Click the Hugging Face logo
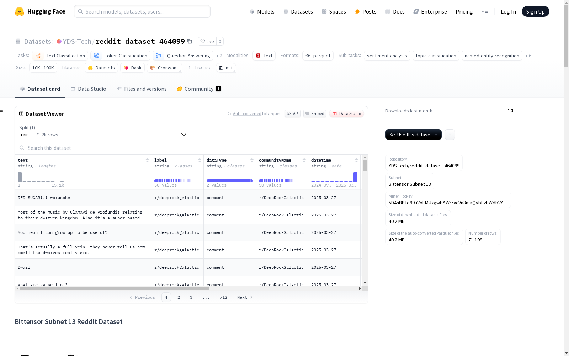 click(40, 11)
